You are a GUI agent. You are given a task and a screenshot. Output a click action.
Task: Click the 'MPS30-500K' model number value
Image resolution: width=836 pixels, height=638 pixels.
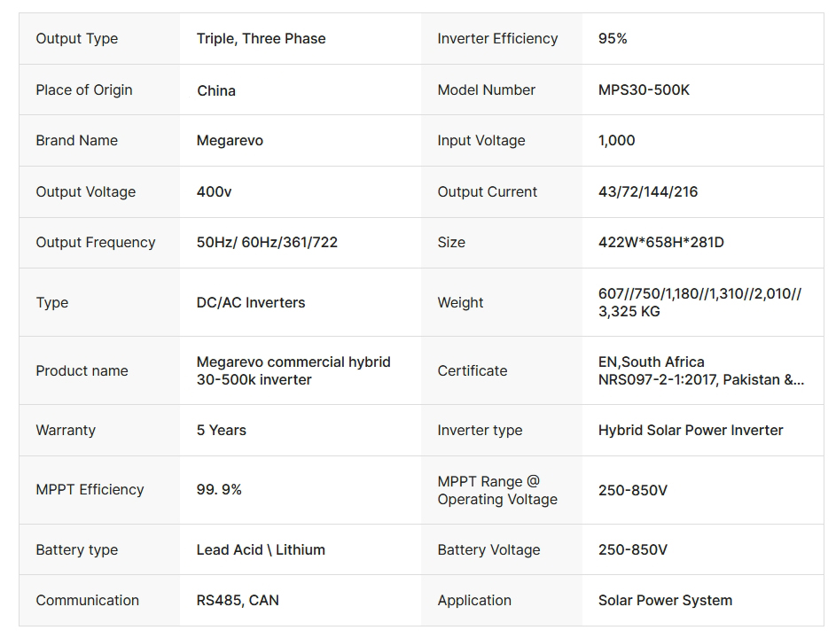pos(644,90)
